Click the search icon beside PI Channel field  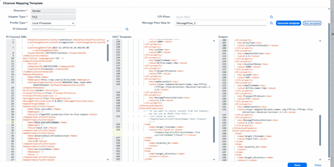[x=127, y=29]
